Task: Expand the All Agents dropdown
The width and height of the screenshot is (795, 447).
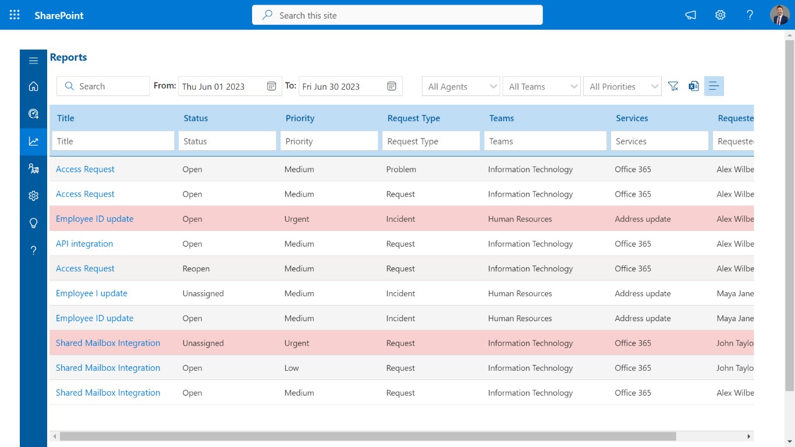Action: (461, 86)
